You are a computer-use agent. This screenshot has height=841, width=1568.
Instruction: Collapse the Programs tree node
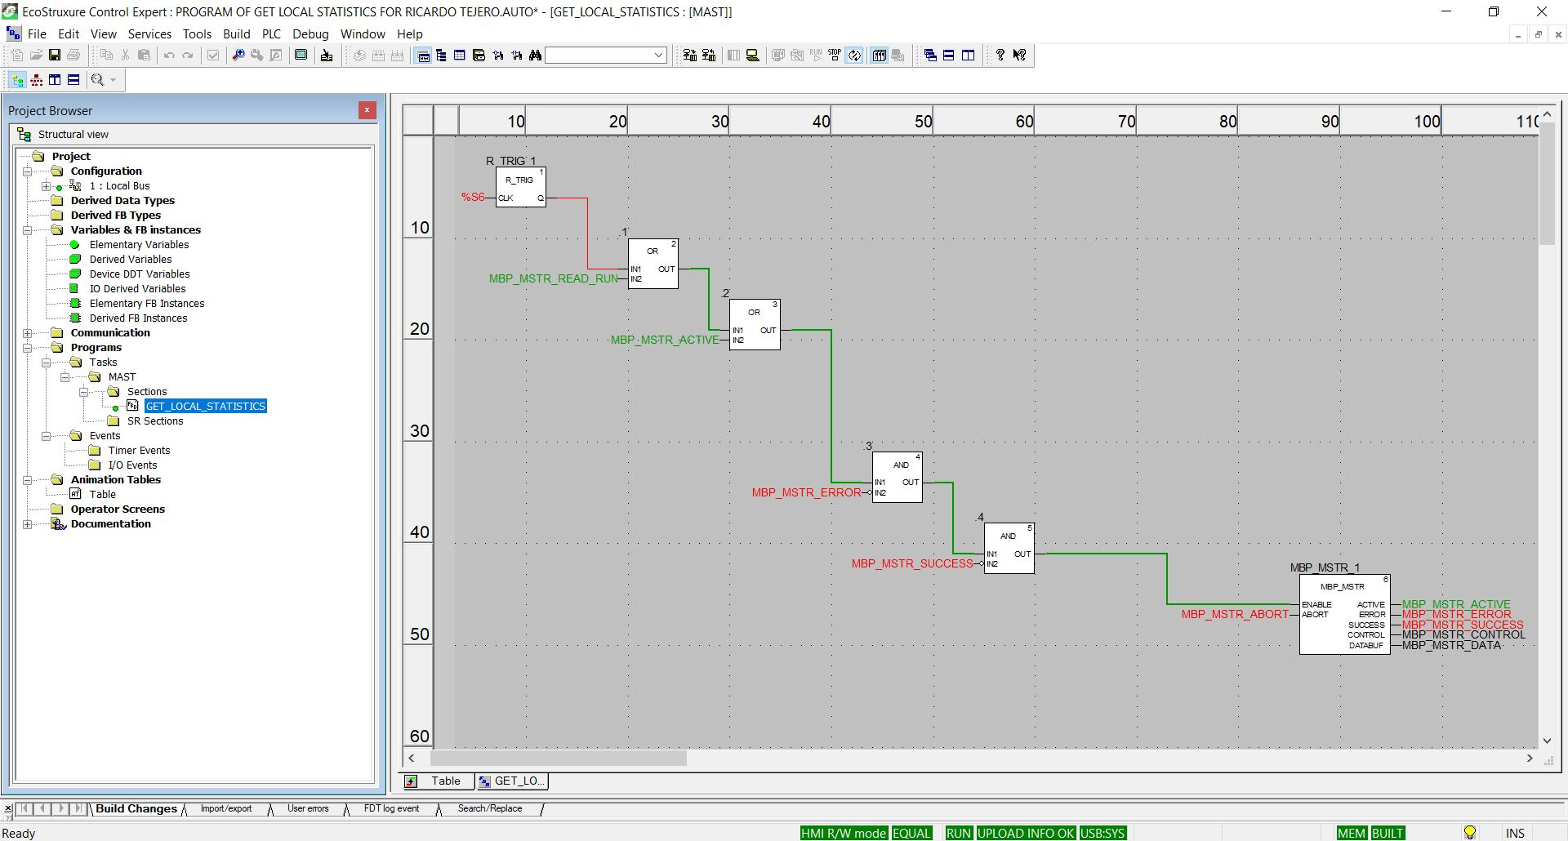point(27,348)
